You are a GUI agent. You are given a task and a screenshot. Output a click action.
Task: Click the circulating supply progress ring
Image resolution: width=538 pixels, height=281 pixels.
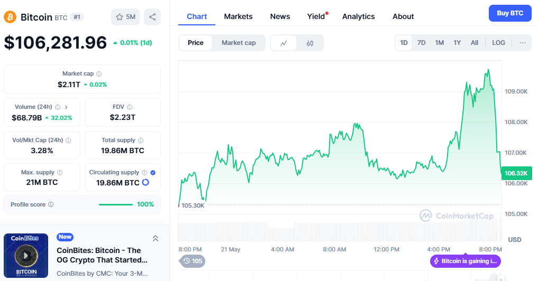tap(145, 182)
